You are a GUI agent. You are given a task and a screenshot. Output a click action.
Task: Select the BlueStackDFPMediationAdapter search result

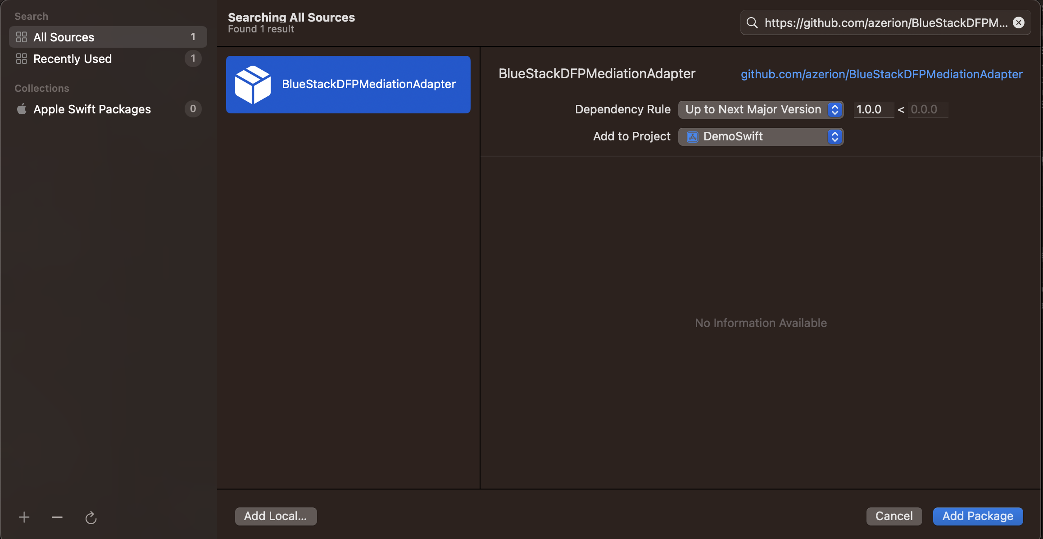coord(348,85)
